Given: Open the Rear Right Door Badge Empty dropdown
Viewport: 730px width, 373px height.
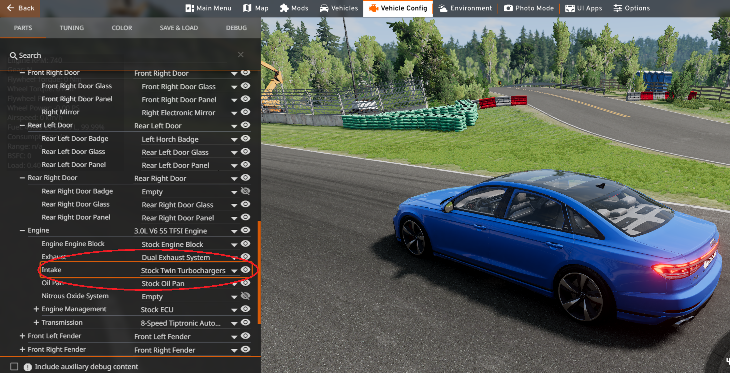Looking at the screenshot, I should point(234,192).
